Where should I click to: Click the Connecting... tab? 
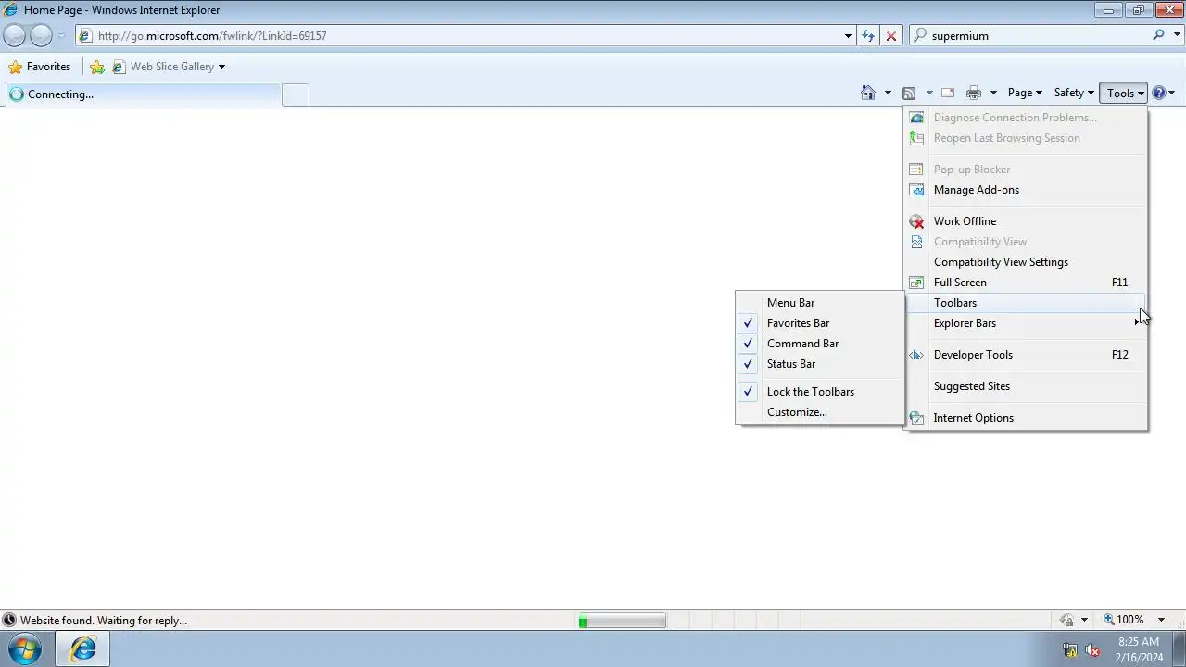[x=143, y=94]
